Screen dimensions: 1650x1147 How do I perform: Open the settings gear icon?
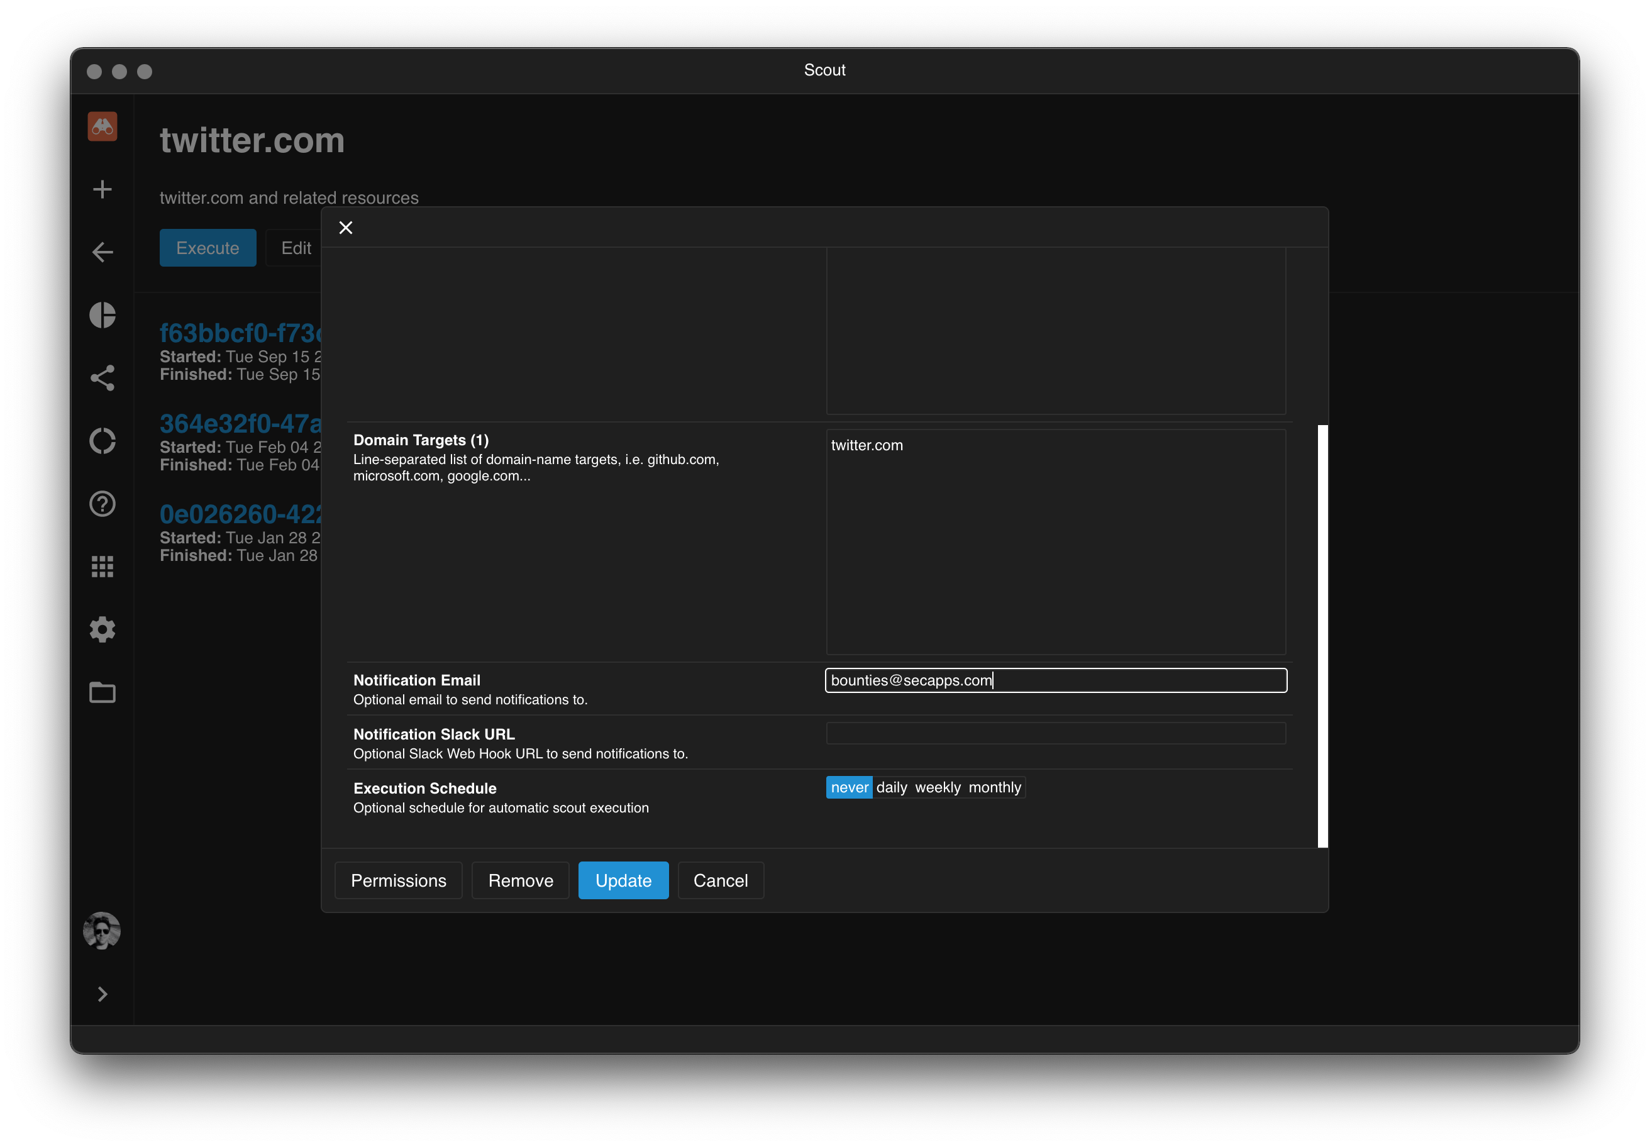click(102, 629)
